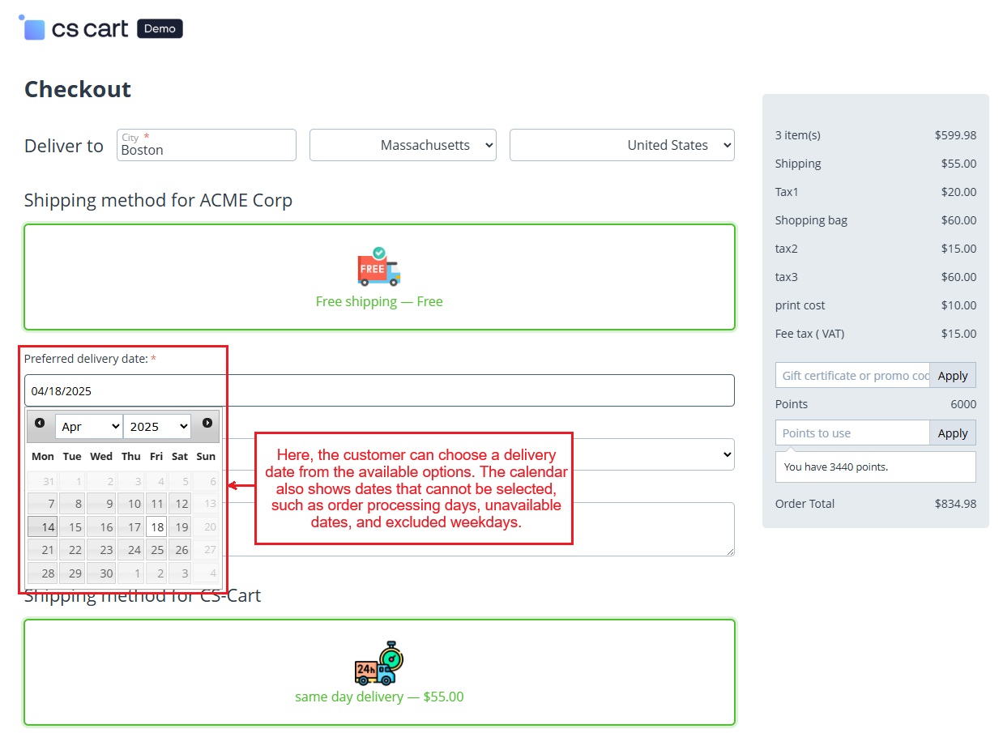Image resolution: width=1003 pixels, height=733 pixels.
Task: Open the United States country dropdown
Action: pyautogui.click(x=621, y=146)
